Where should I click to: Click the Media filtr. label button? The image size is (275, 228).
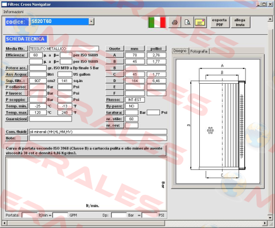point(17,48)
